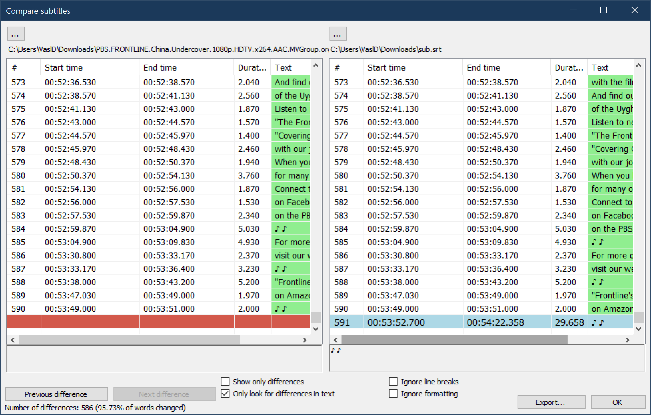Viewport: 651px width, 415px height.
Task: Click the Start time column header
Action: click(x=64, y=67)
